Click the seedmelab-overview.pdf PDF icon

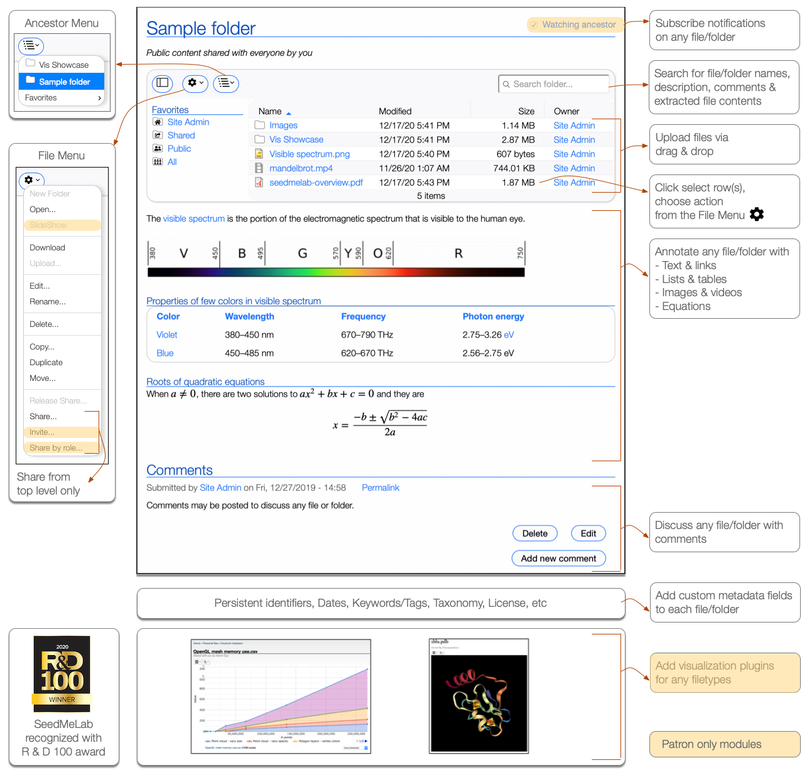point(260,182)
